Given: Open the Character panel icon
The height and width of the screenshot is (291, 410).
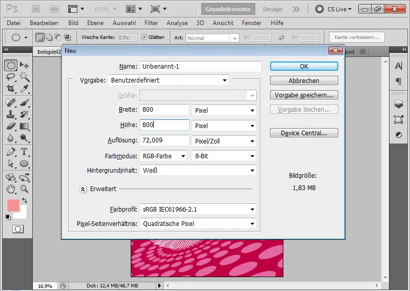Looking at the screenshot, I should pyautogui.click(x=399, y=66).
